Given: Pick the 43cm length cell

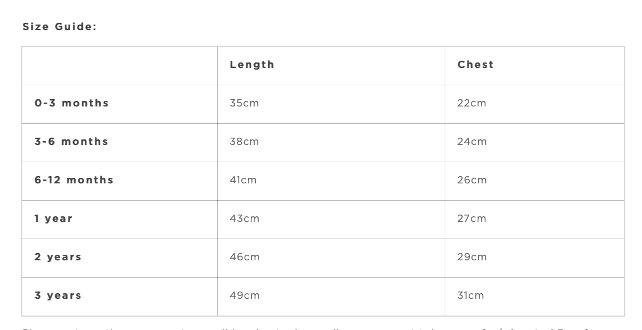Looking at the screenshot, I should [244, 219].
